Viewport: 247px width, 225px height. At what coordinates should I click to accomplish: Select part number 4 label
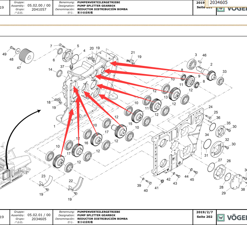pos(84,51)
